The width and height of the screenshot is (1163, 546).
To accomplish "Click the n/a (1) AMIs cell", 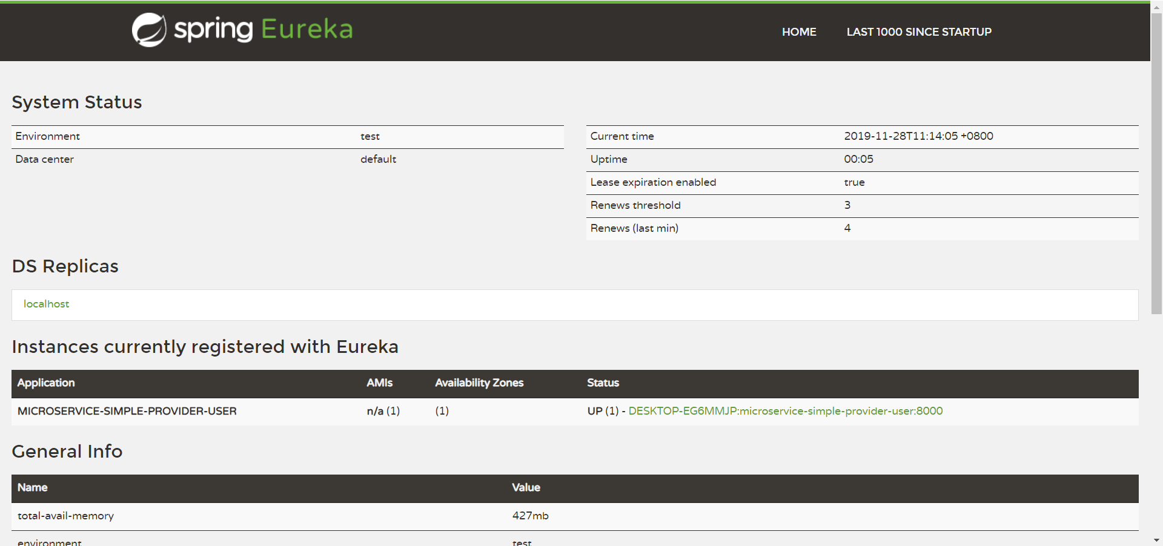I will [383, 411].
